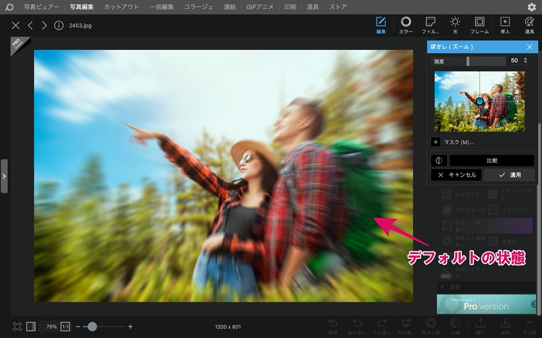This screenshot has height=338, width=542.
Task: Open the 編集 (Edit) tool tab
Action: [x=381, y=25]
